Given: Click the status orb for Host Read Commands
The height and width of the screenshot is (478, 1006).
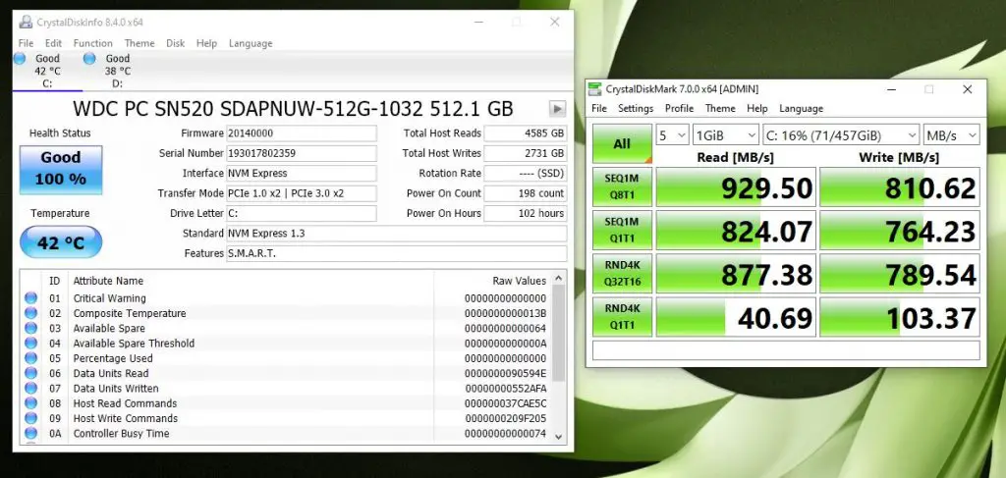Looking at the screenshot, I should pos(30,403).
